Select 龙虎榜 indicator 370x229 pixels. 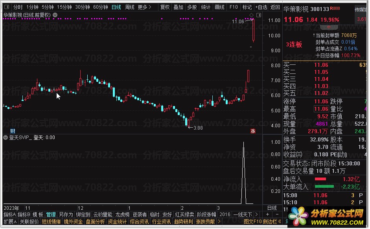click(x=122, y=214)
